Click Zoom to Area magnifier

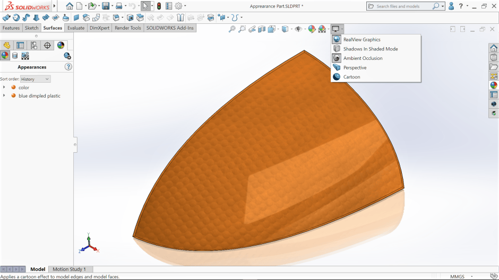[242, 29]
